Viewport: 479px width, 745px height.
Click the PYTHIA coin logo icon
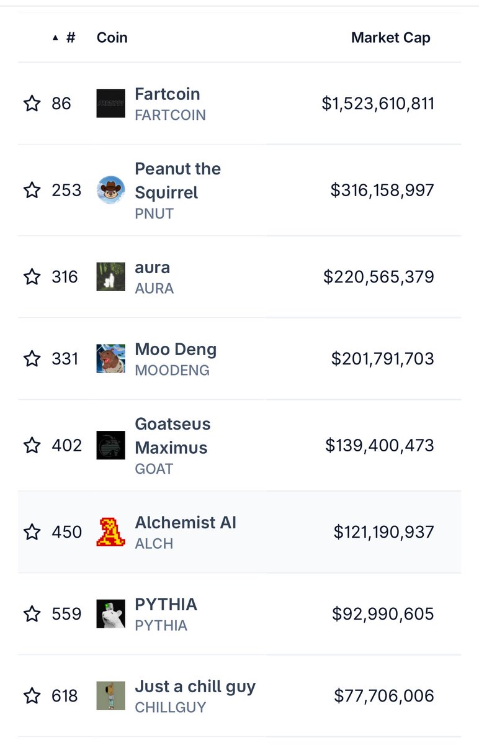111,614
